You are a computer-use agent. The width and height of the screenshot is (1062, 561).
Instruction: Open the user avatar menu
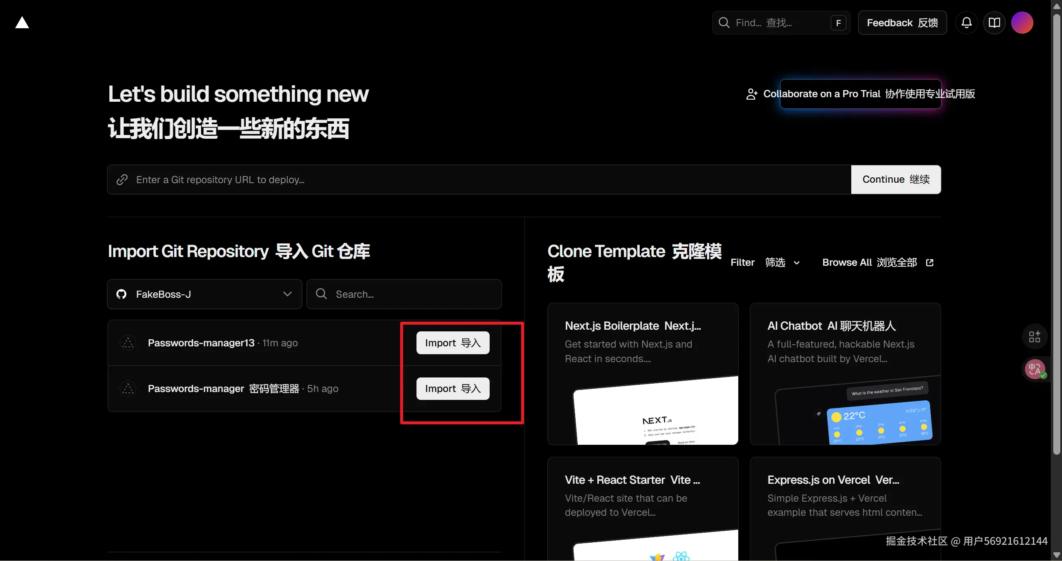tap(1022, 23)
